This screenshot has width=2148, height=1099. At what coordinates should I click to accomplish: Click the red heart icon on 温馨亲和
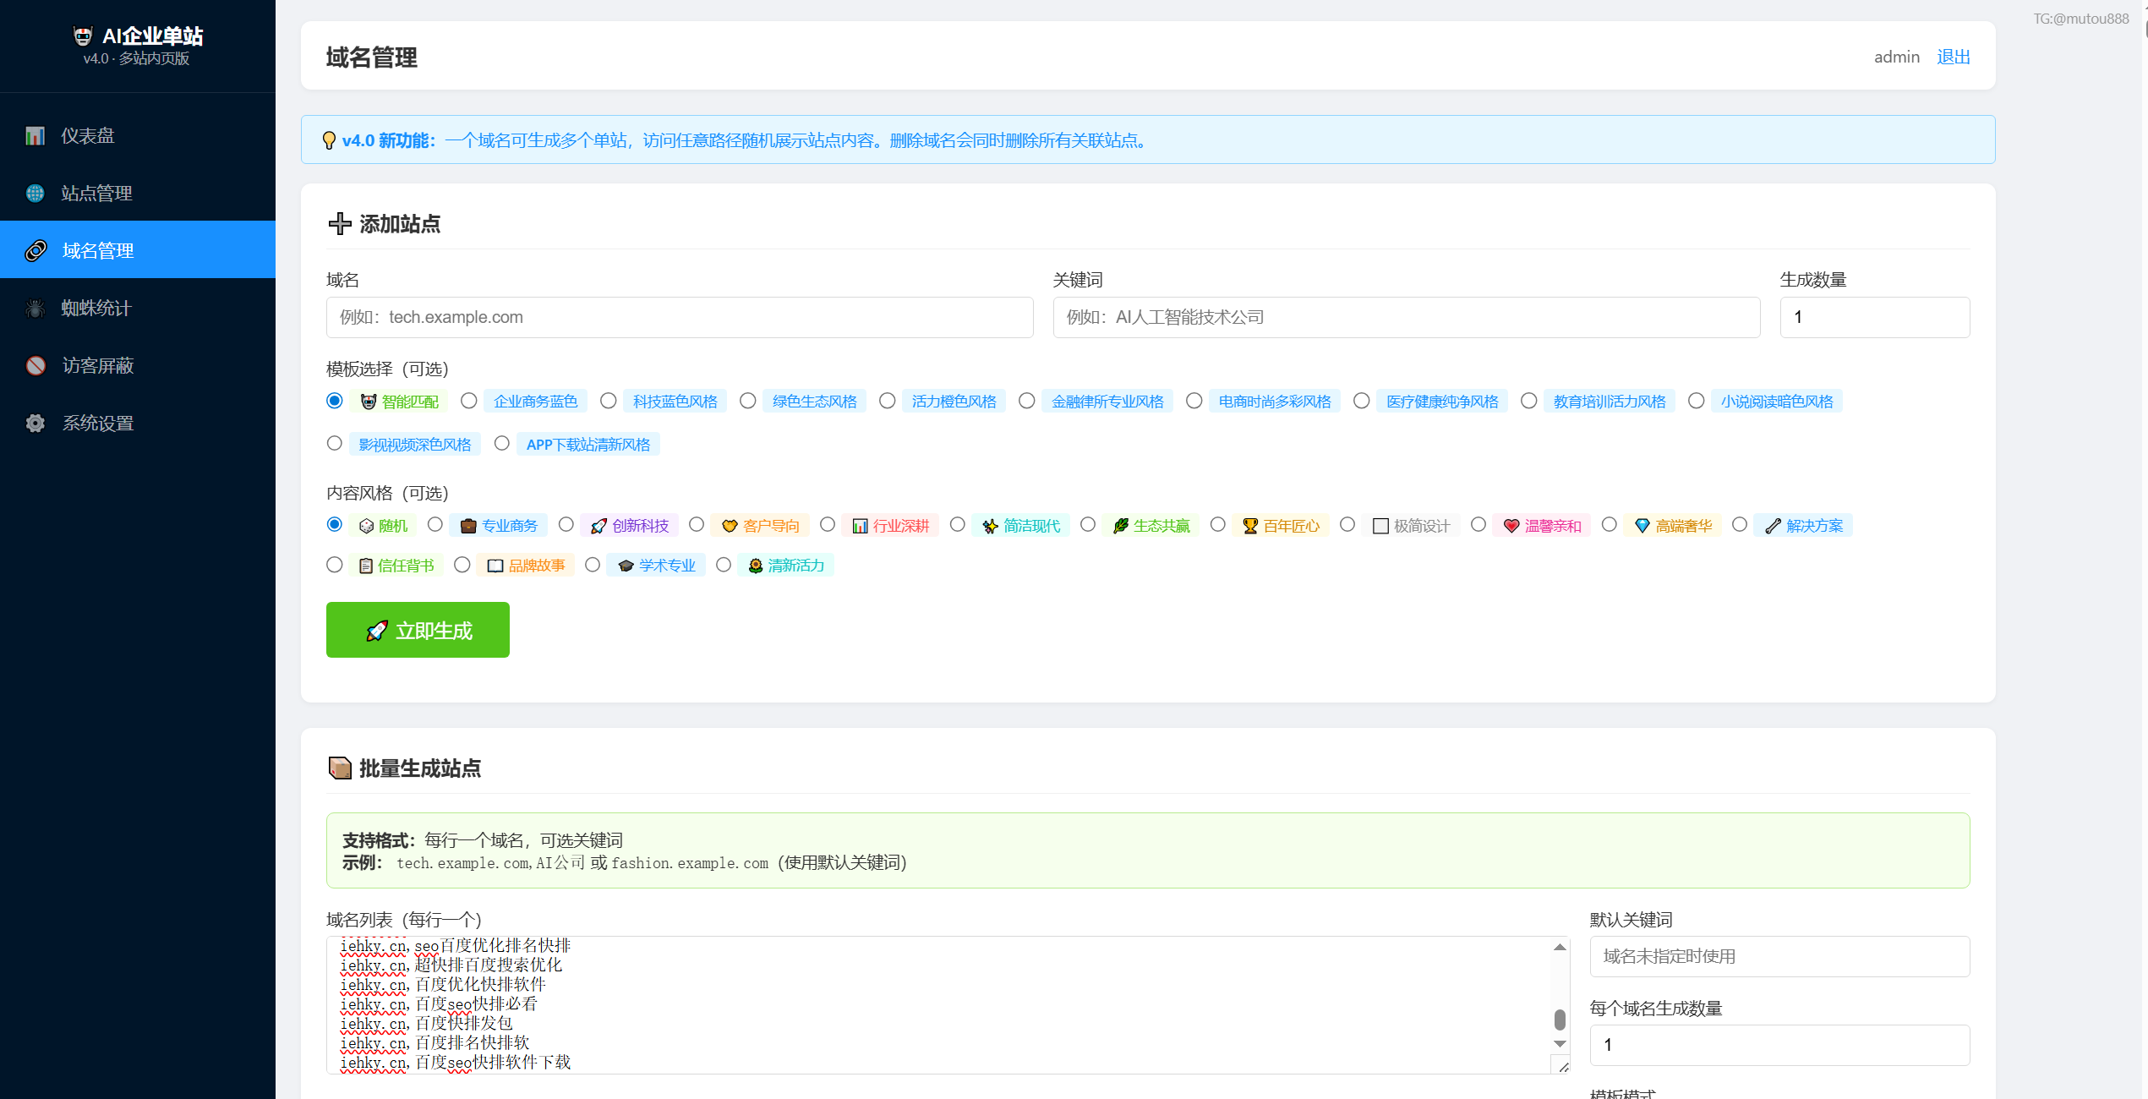coord(1511,526)
